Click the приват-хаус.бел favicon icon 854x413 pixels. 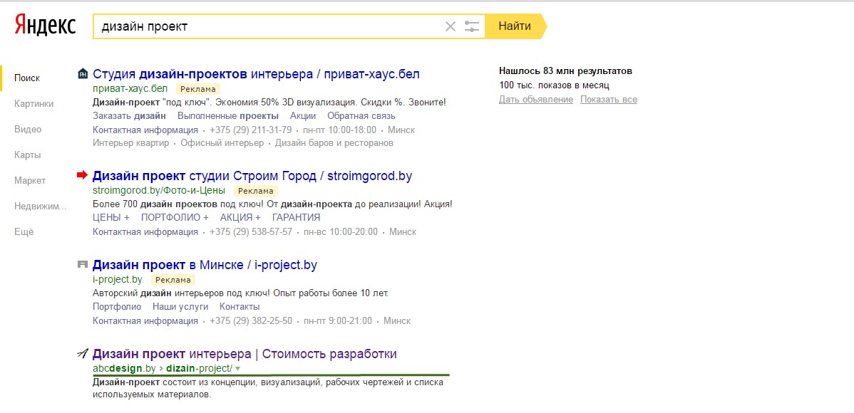tap(83, 73)
